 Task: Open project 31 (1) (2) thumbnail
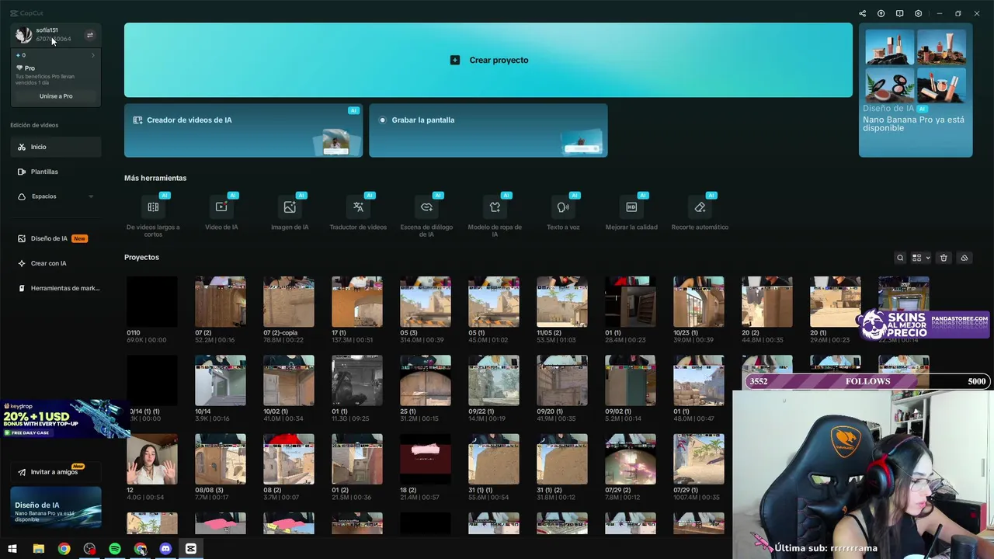pyautogui.click(x=562, y=459)
